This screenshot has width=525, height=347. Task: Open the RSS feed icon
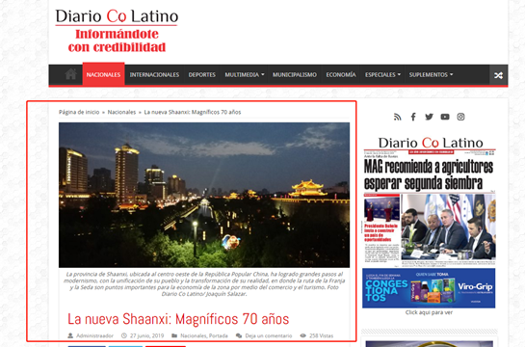point(398,117)
